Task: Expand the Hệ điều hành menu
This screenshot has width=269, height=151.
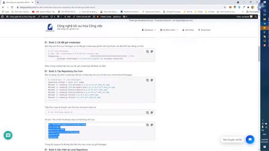Action: point(169,30)
